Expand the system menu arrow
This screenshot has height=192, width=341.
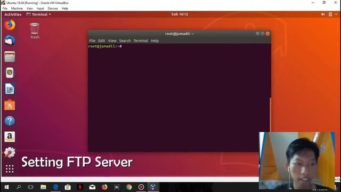pos(336,14)
